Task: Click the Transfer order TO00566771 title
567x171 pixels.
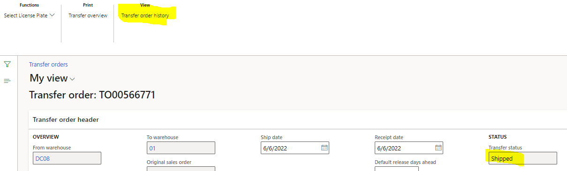Action: (x=92, y=95)
